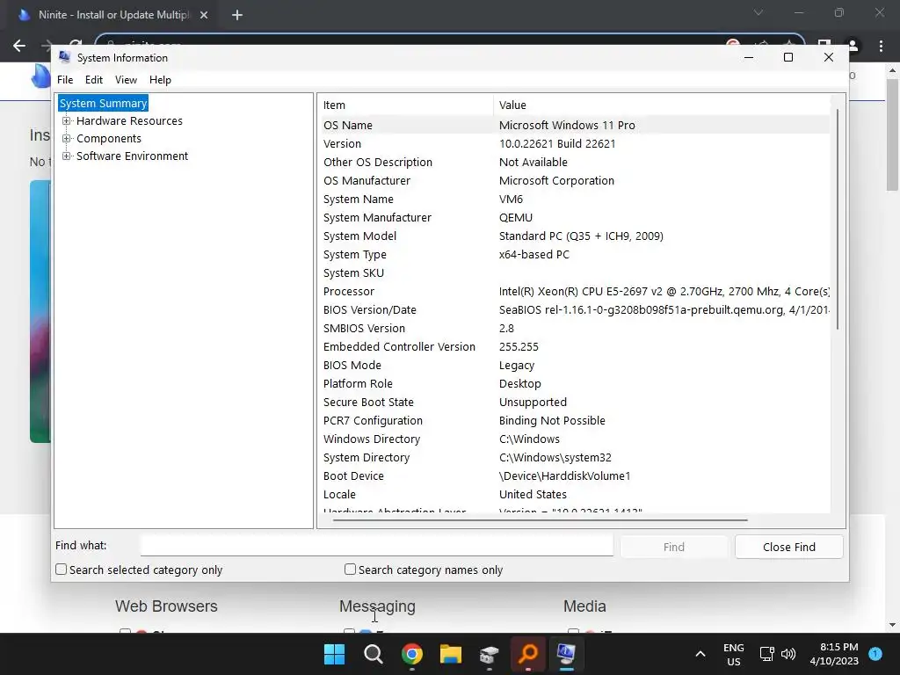Open the volume control in system tray
900x675 pixels.
tap(788, 654)
